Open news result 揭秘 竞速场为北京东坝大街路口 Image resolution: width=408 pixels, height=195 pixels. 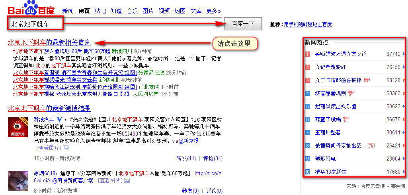click(72, 94)
